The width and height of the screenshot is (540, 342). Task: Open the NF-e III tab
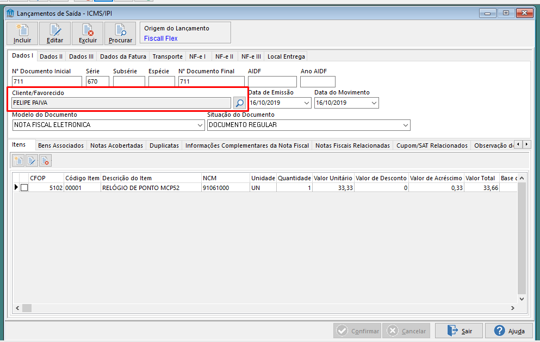tap(251, 56)
